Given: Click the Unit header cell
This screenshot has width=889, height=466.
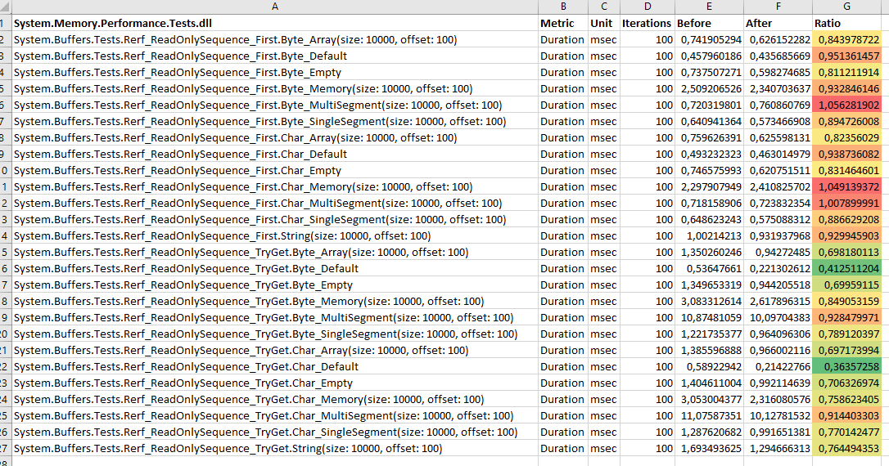Looking at the screenshot, I should pyautogui.click(x=604, y=23).
